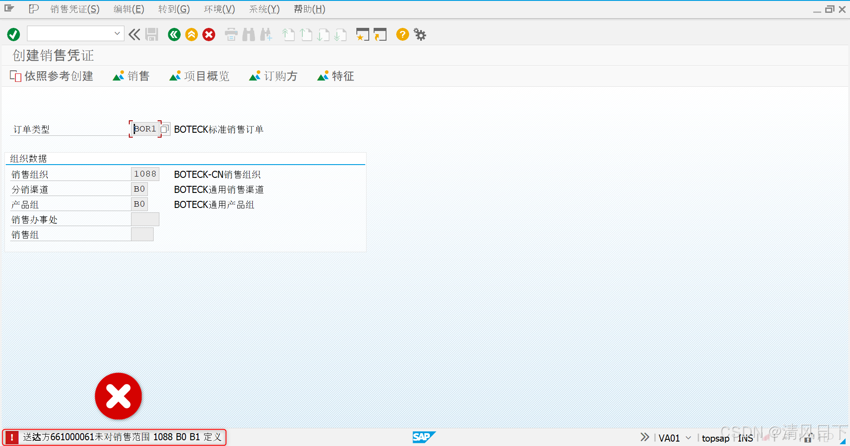
Task: Open the 系统(Y) menu
Action: click(264, 9)
